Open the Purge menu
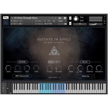This screenshot has width=108, height=108. coord(62,21)
